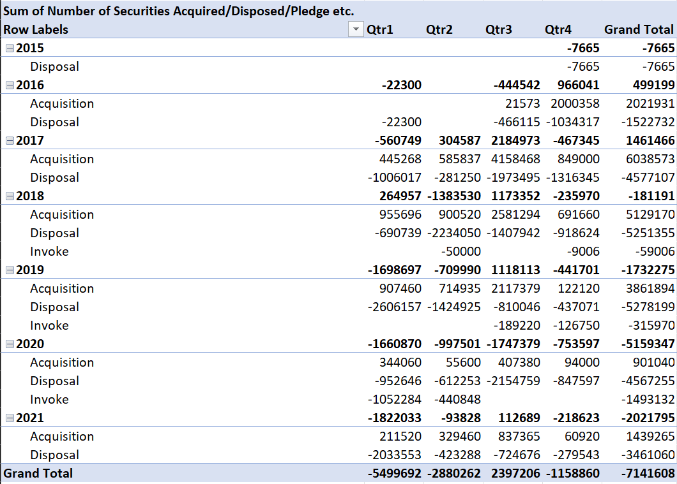Collapse the 2020 year group
677x484 pixels.
[x=10, y=344]
